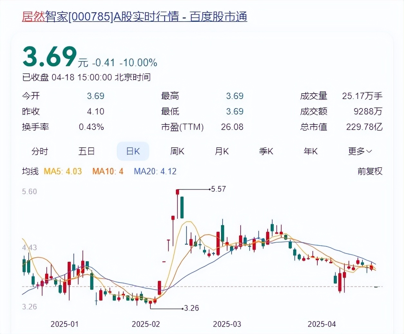
Task: Switch to the 周K chart tab
Action: tap(177, 151)
